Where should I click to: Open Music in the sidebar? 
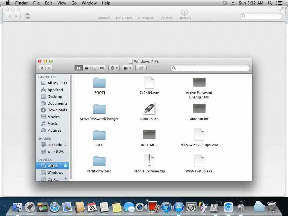click(49, 124)
